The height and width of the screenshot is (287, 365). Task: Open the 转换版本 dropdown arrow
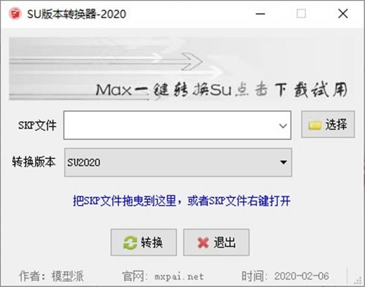(x=283, y=162)
